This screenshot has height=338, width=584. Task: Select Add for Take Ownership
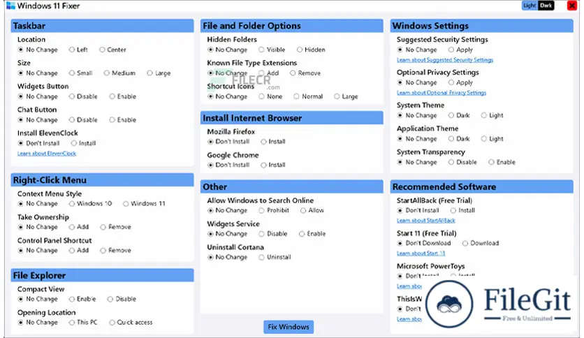(78, 227)
